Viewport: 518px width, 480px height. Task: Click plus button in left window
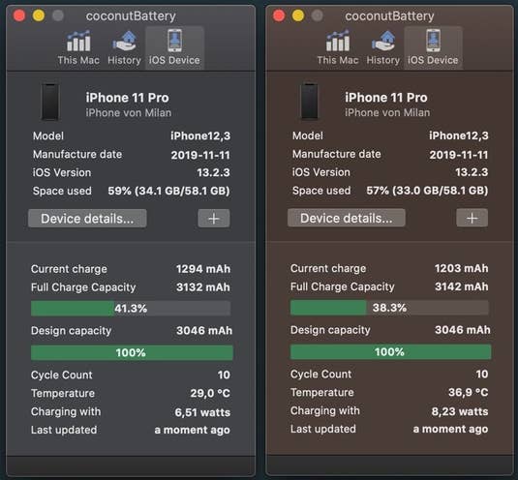pyautogui.click(x=214, y=219)
